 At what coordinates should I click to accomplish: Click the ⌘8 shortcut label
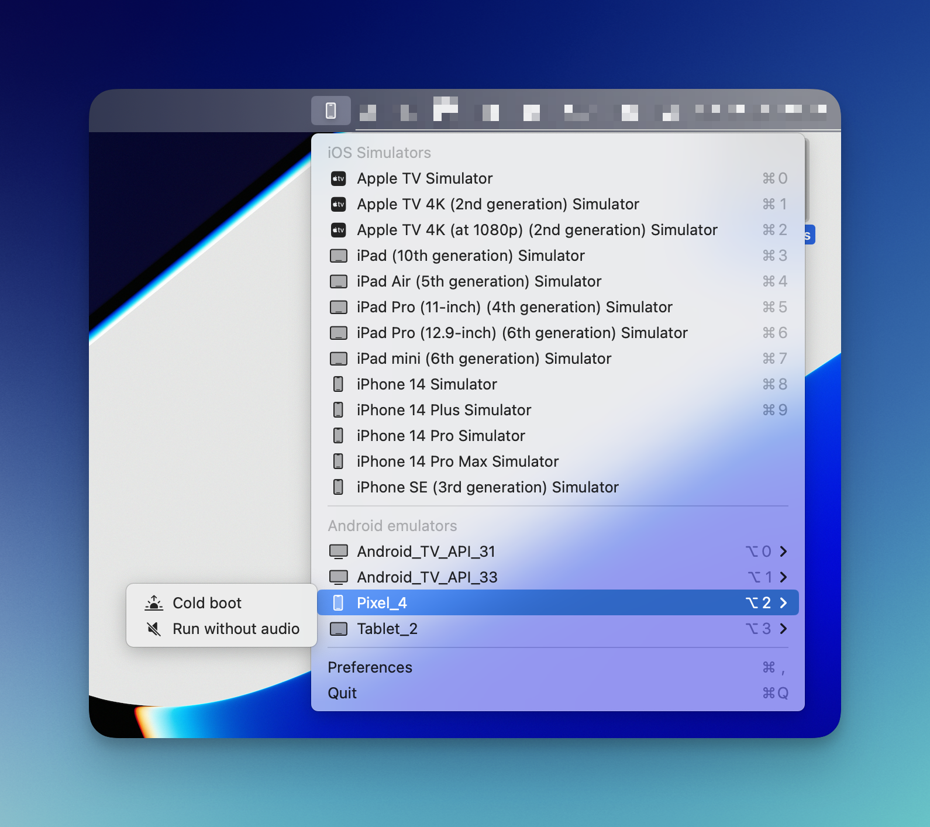click(x=775, y=384)
